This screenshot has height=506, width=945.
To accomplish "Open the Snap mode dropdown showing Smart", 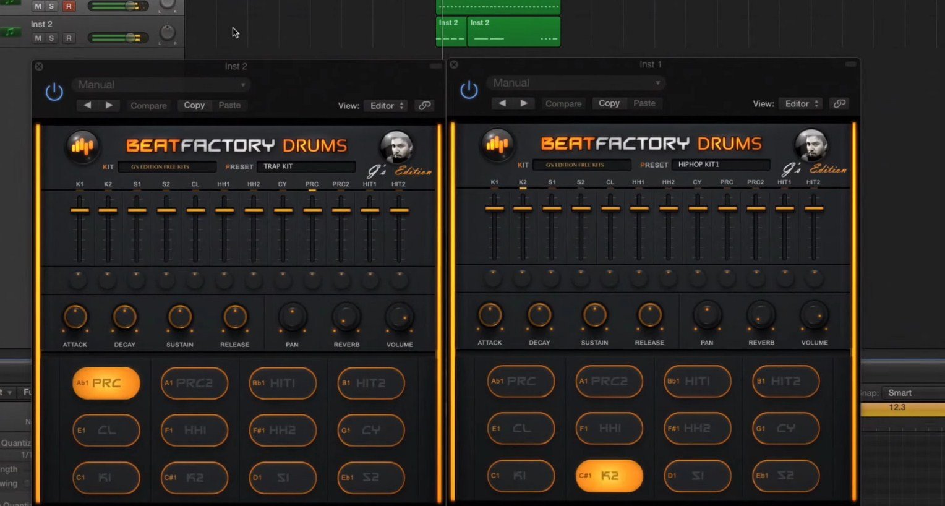I will (900, 392).
